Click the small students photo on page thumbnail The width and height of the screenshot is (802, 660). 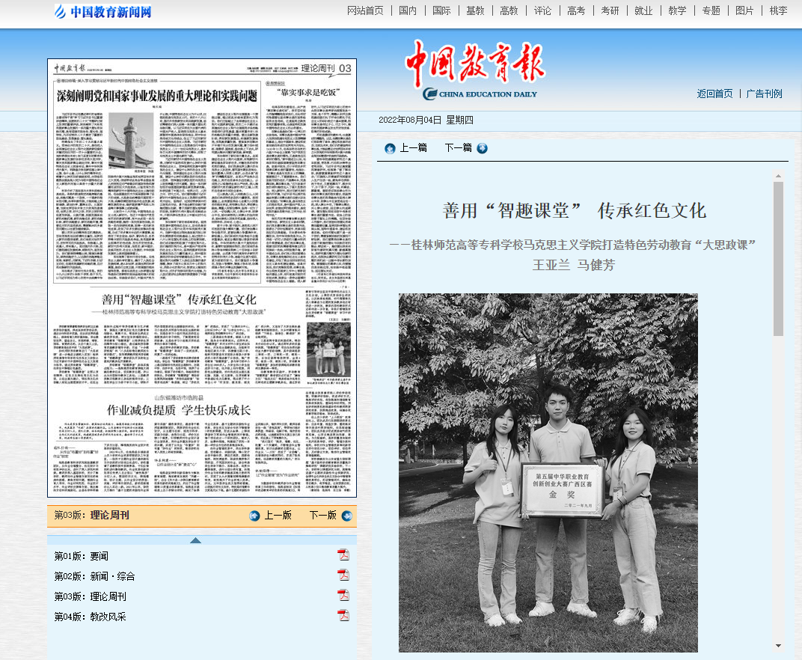coord(329,350)
